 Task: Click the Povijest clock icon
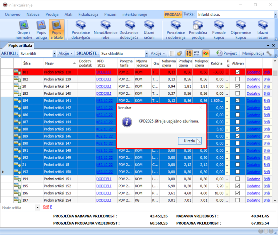pos(219,53)
